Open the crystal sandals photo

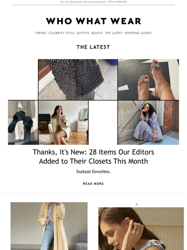coord(148,79)
